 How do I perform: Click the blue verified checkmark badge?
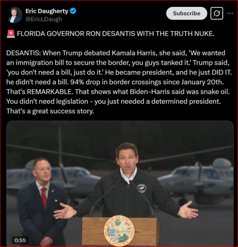[x=73, y=11]
